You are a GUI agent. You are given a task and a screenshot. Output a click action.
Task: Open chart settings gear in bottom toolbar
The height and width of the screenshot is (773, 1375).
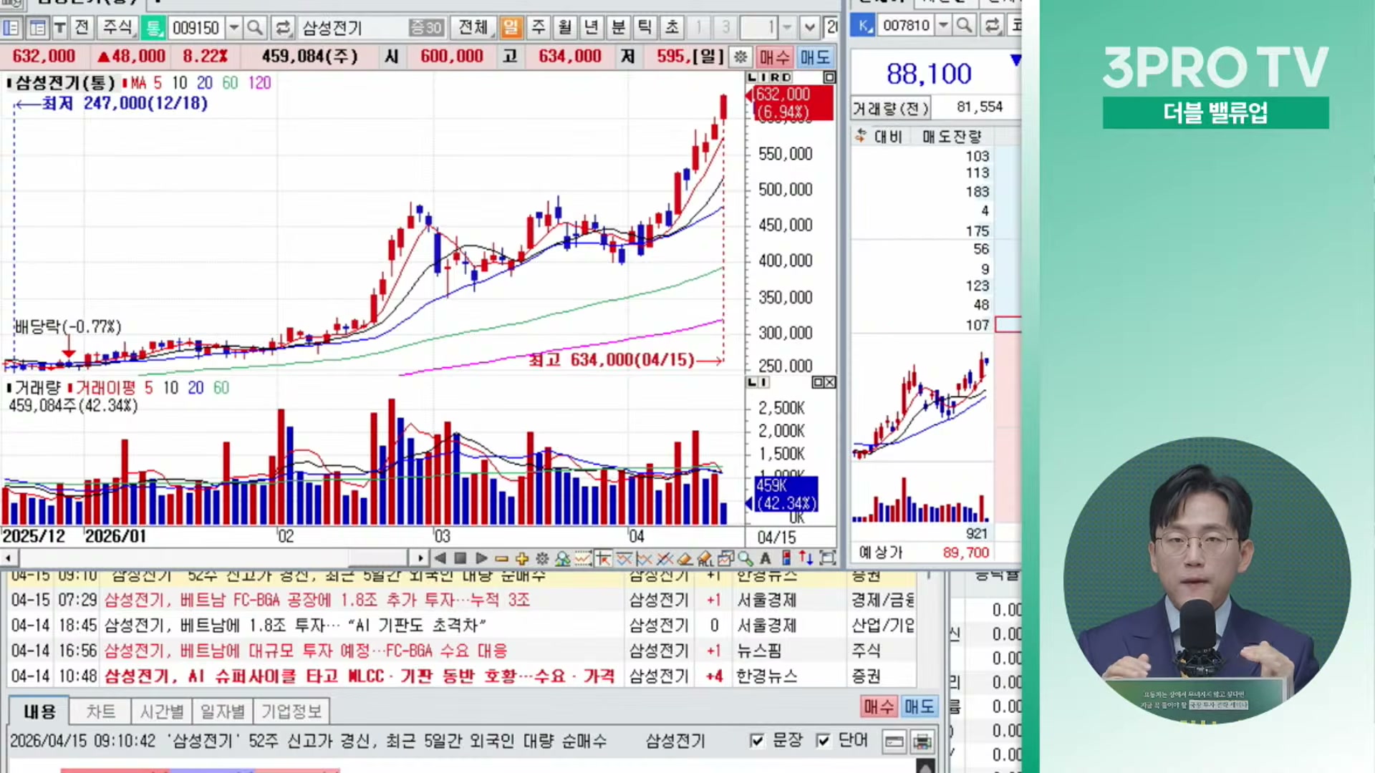coord(542,558)
